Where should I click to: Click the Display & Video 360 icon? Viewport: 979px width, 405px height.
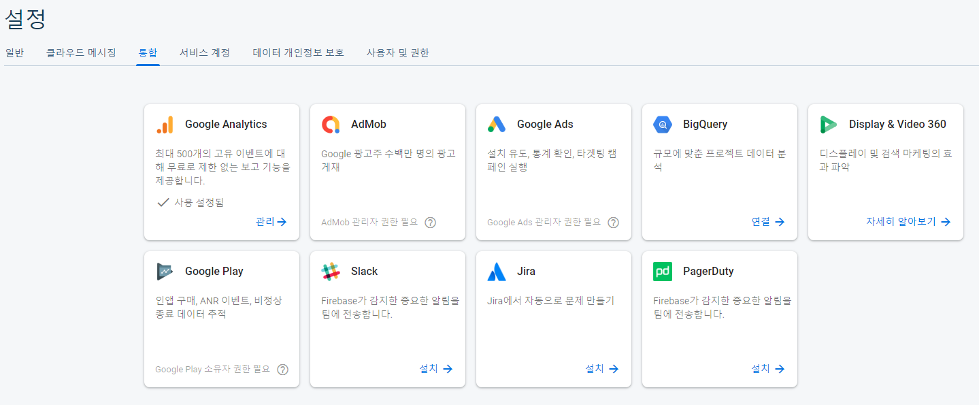pos(829,125)
